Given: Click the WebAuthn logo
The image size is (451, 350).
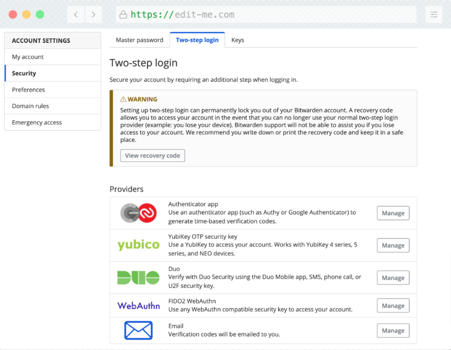Looking at the screenshot, I should 139,306.
